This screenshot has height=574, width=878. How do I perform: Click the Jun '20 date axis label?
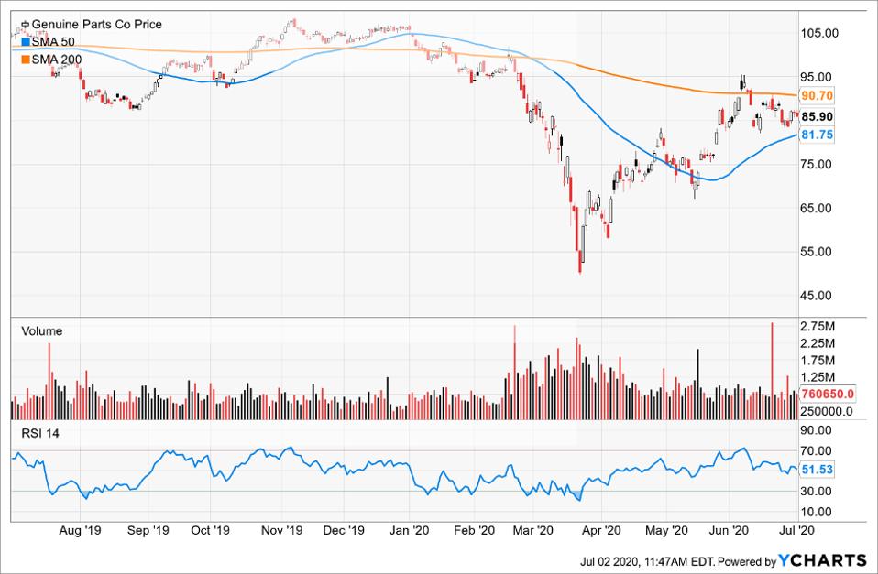(729, 530)
